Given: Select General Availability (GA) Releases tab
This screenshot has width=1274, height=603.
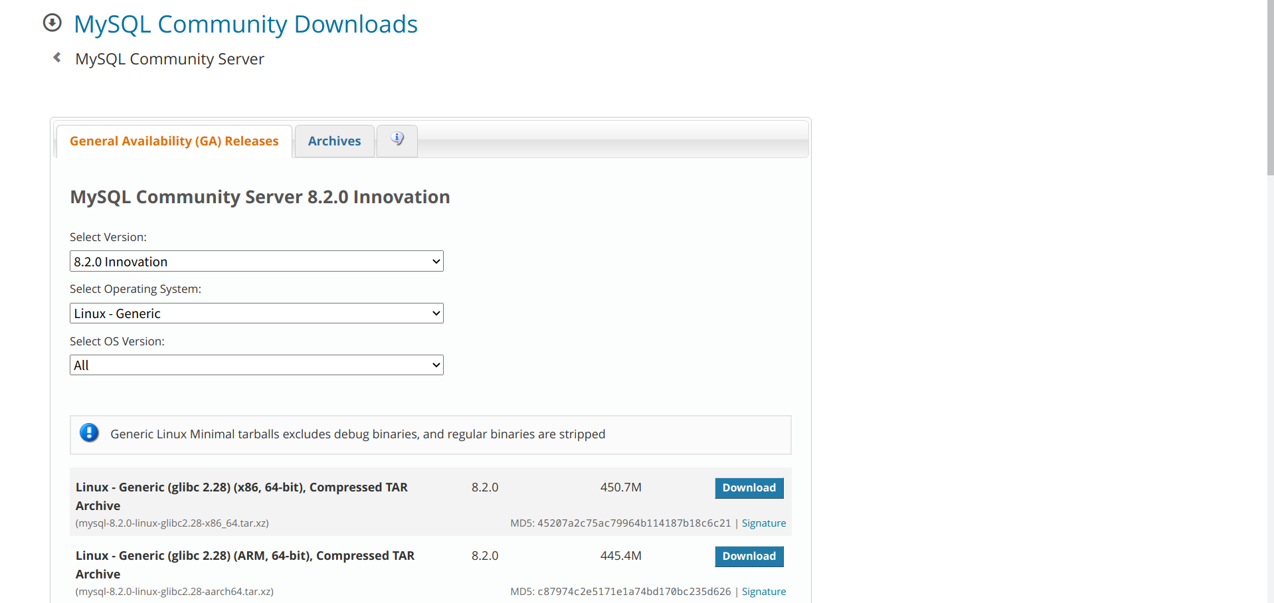Looking at the screenshot, I should pos(174,141).
